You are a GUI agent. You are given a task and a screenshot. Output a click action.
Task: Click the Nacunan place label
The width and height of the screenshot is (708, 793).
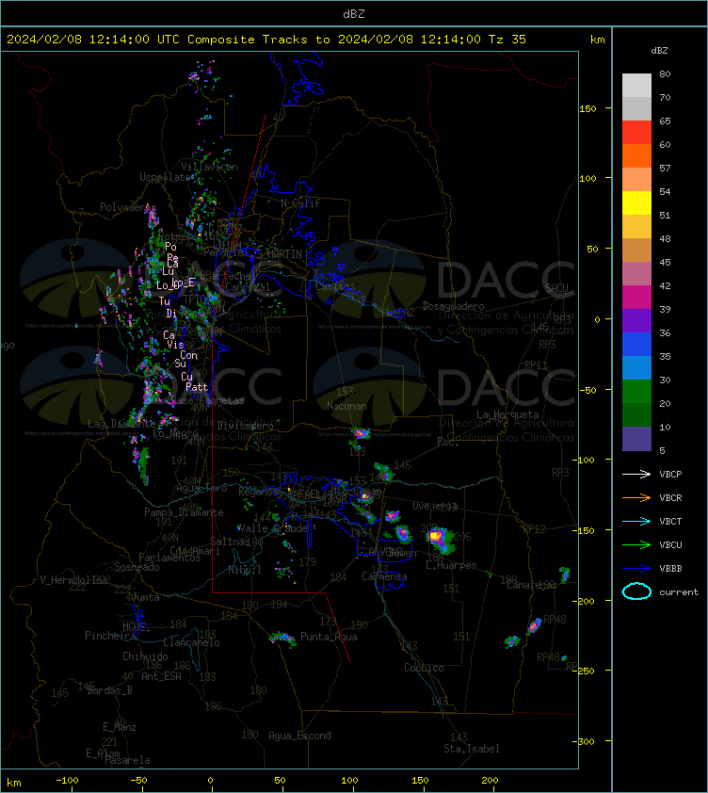point(346,406)
